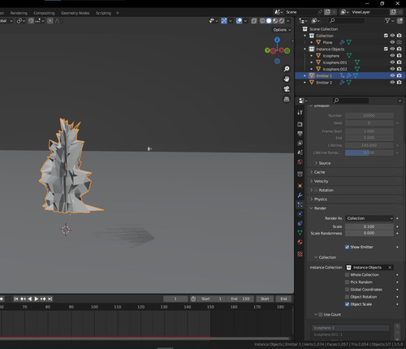Switch to the Geometry Nodes workspace tab
This screenshot has height=349, width=406.
click(x=75, y=13)
